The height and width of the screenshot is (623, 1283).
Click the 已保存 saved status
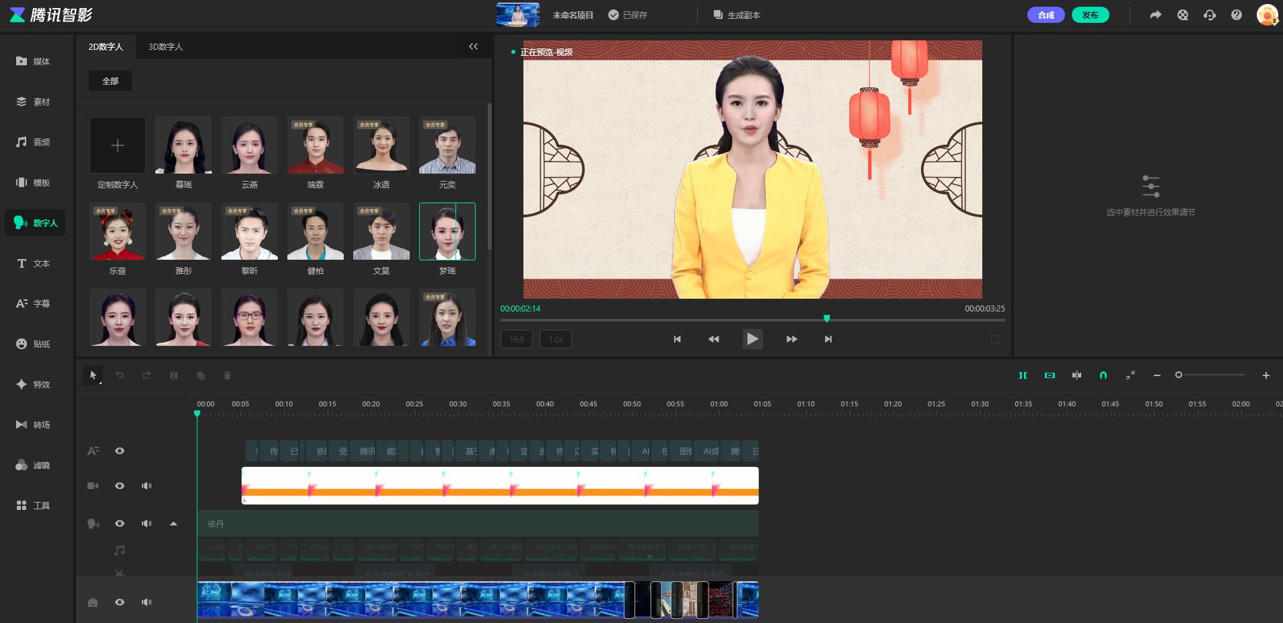(628, 15)
